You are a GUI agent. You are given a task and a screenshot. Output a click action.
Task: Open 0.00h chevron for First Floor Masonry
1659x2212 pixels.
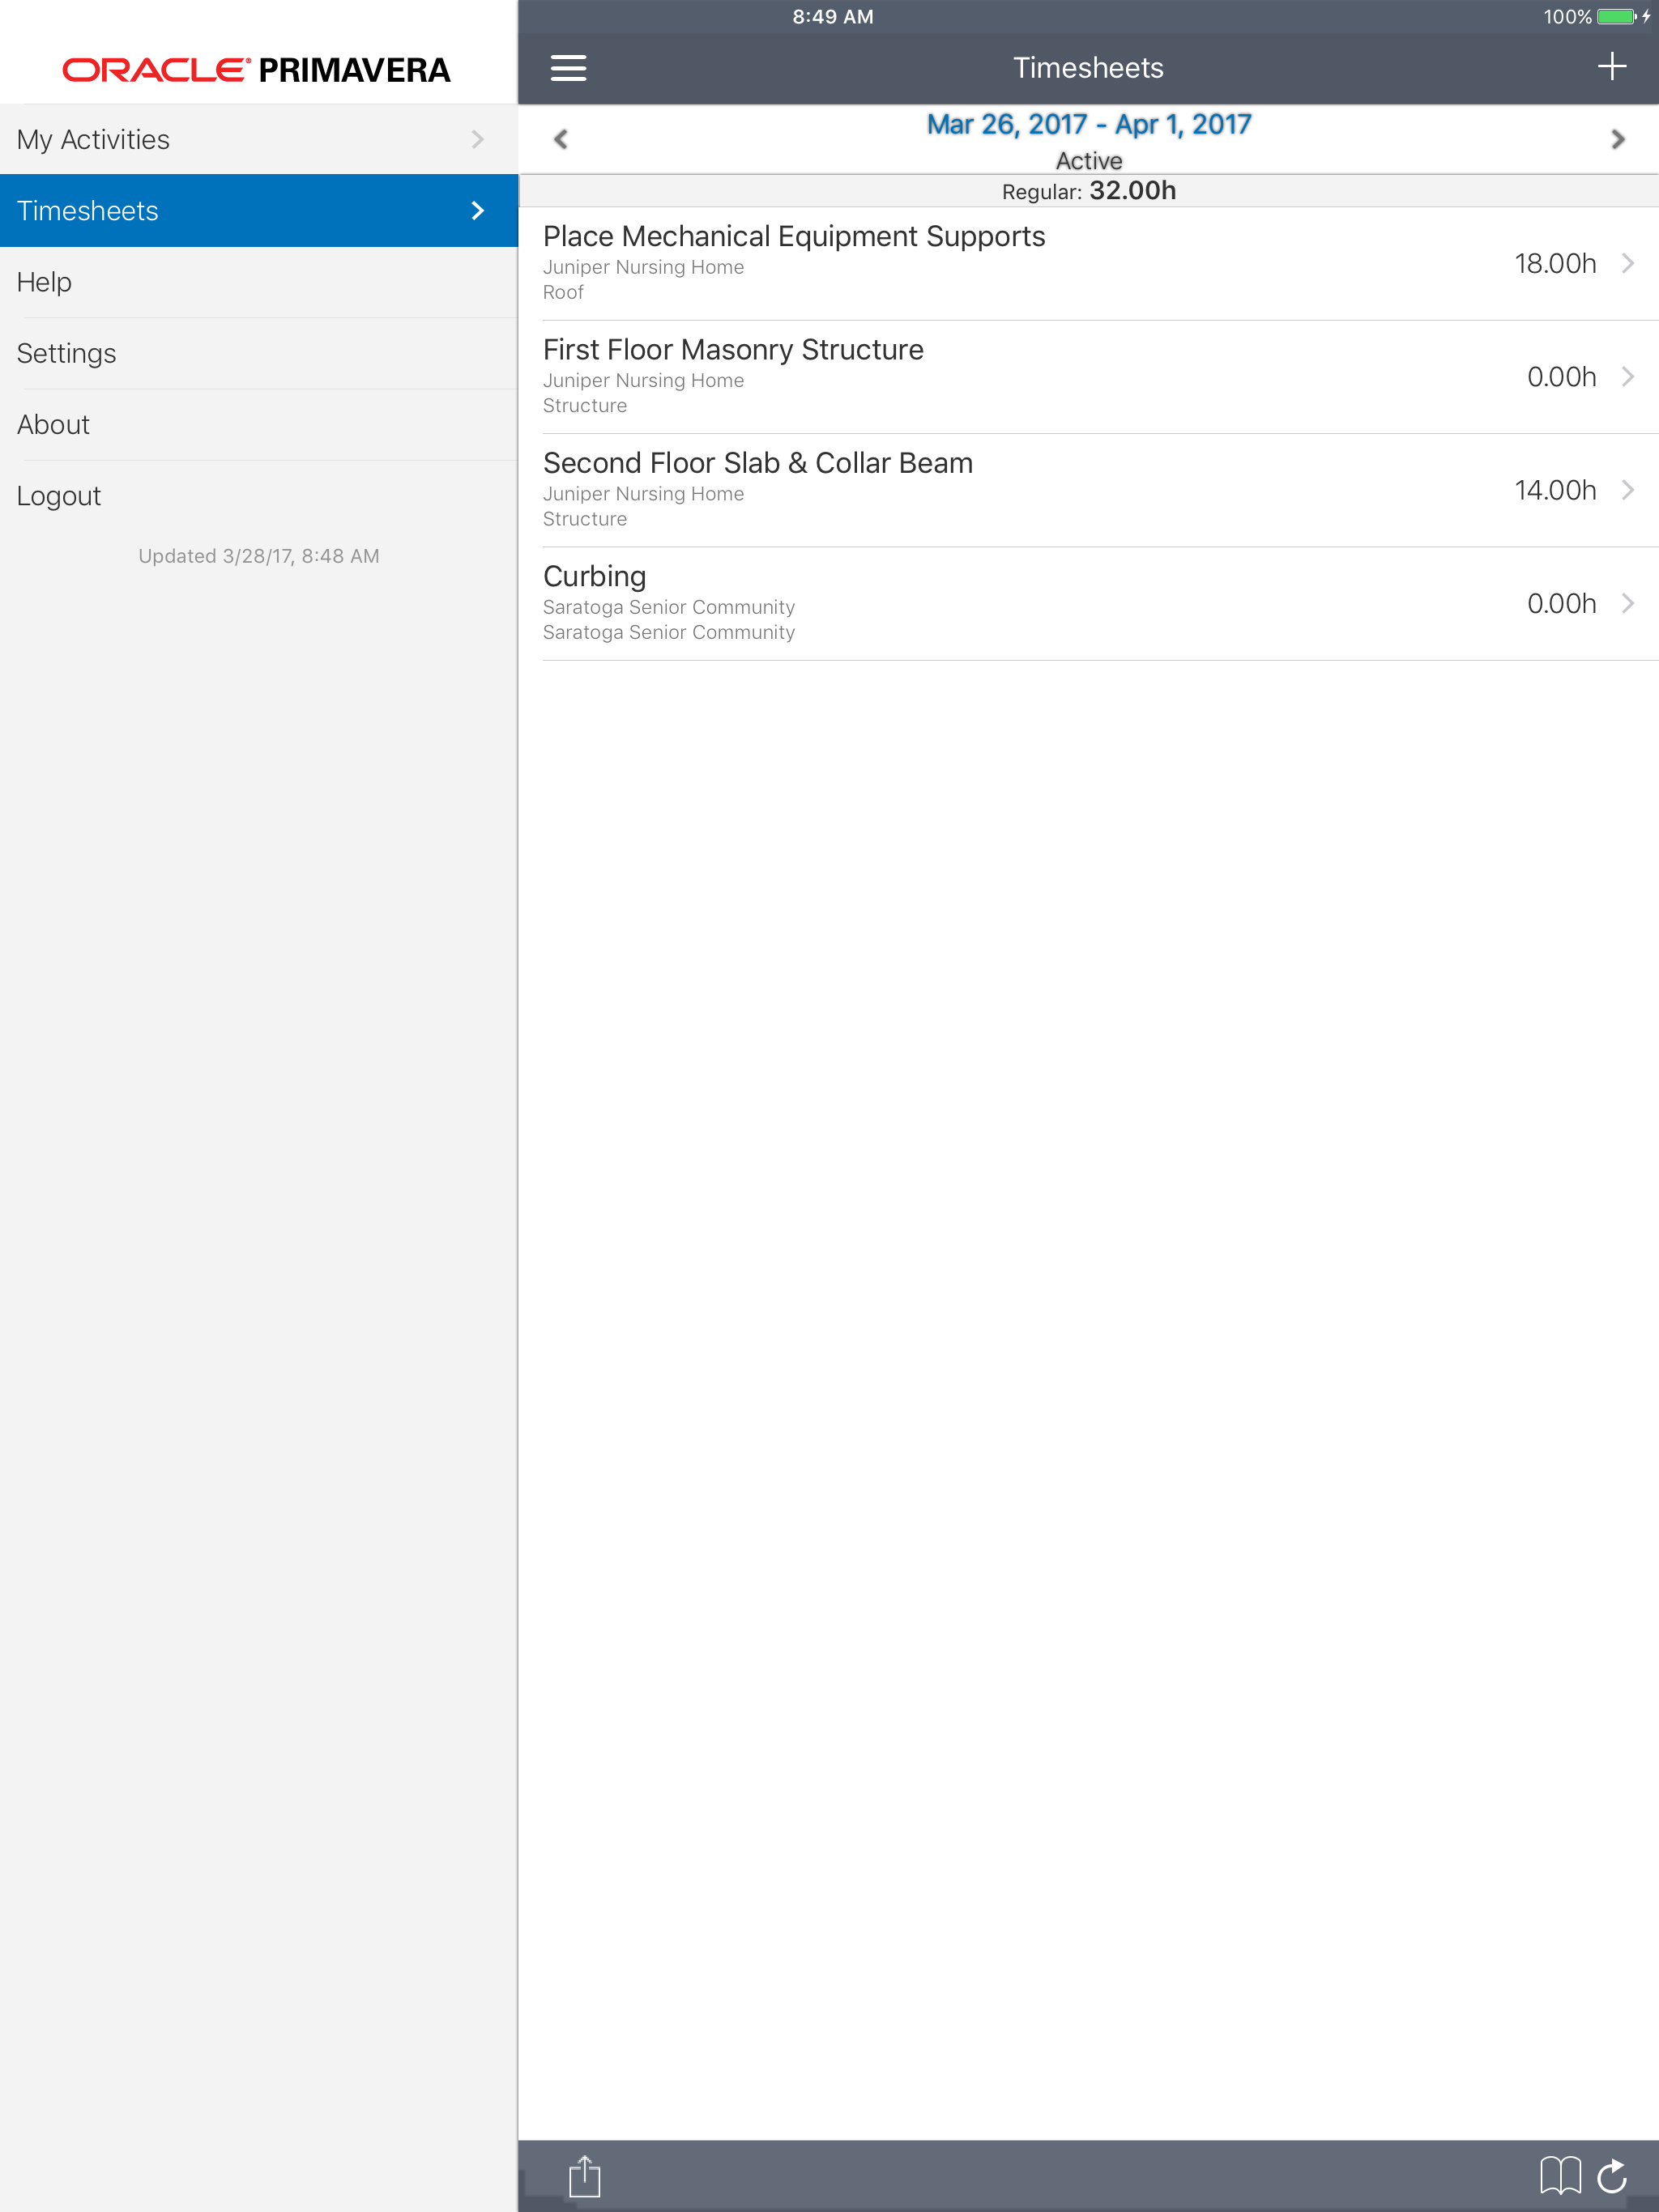coord(1628,377)
